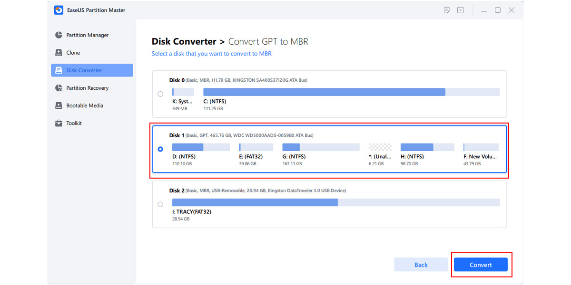Go to the Clone section

click(x=92, y=53)
